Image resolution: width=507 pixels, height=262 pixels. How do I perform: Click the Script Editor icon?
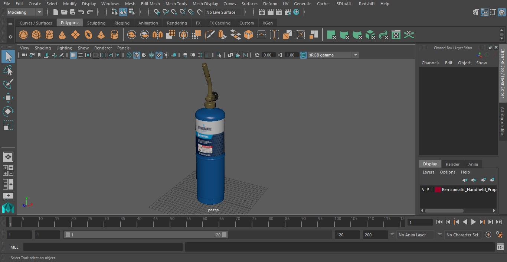click(500, 247)
